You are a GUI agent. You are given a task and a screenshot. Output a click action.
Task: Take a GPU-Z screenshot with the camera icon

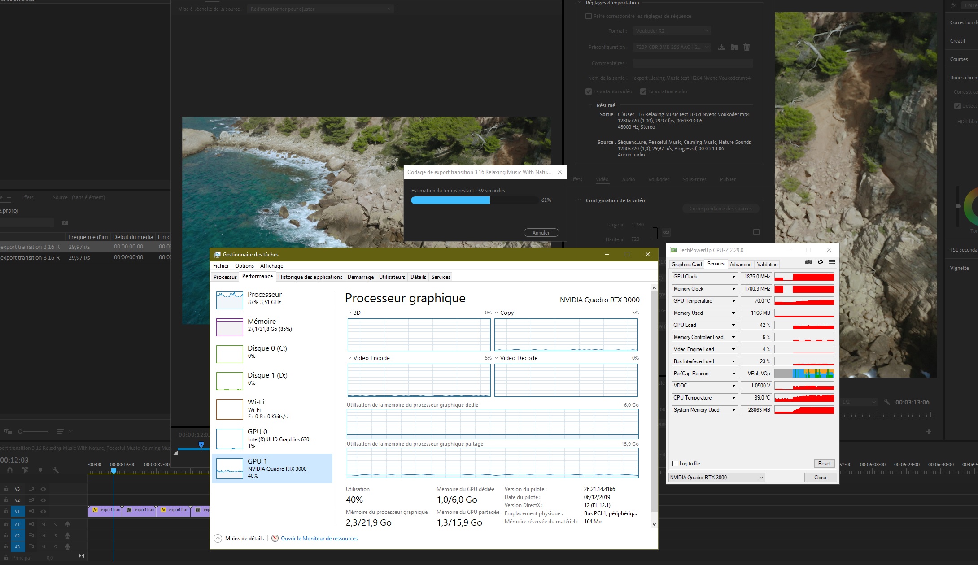click(808, 262)
